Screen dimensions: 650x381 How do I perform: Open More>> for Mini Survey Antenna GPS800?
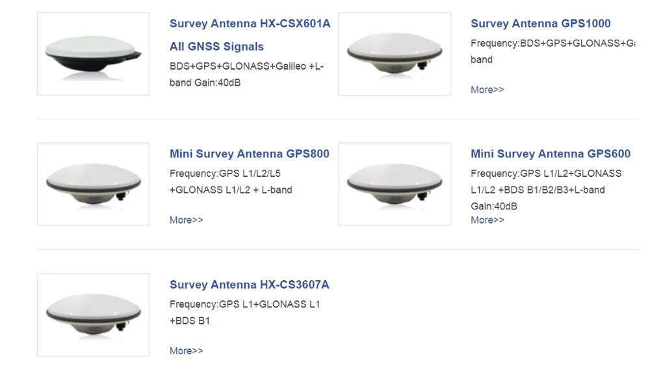coord(186,220)
